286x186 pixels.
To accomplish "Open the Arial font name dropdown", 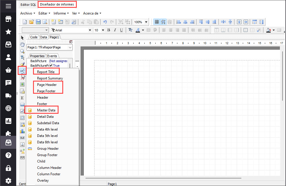I will 90,30.
